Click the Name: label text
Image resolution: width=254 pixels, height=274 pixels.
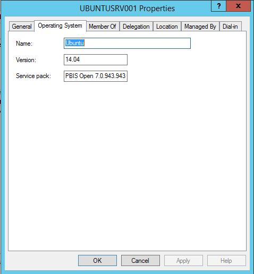pyautogui.click(x=24, y=44)
